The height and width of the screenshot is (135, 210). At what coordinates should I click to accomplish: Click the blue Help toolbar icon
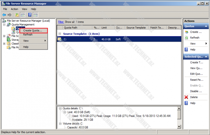30,15
